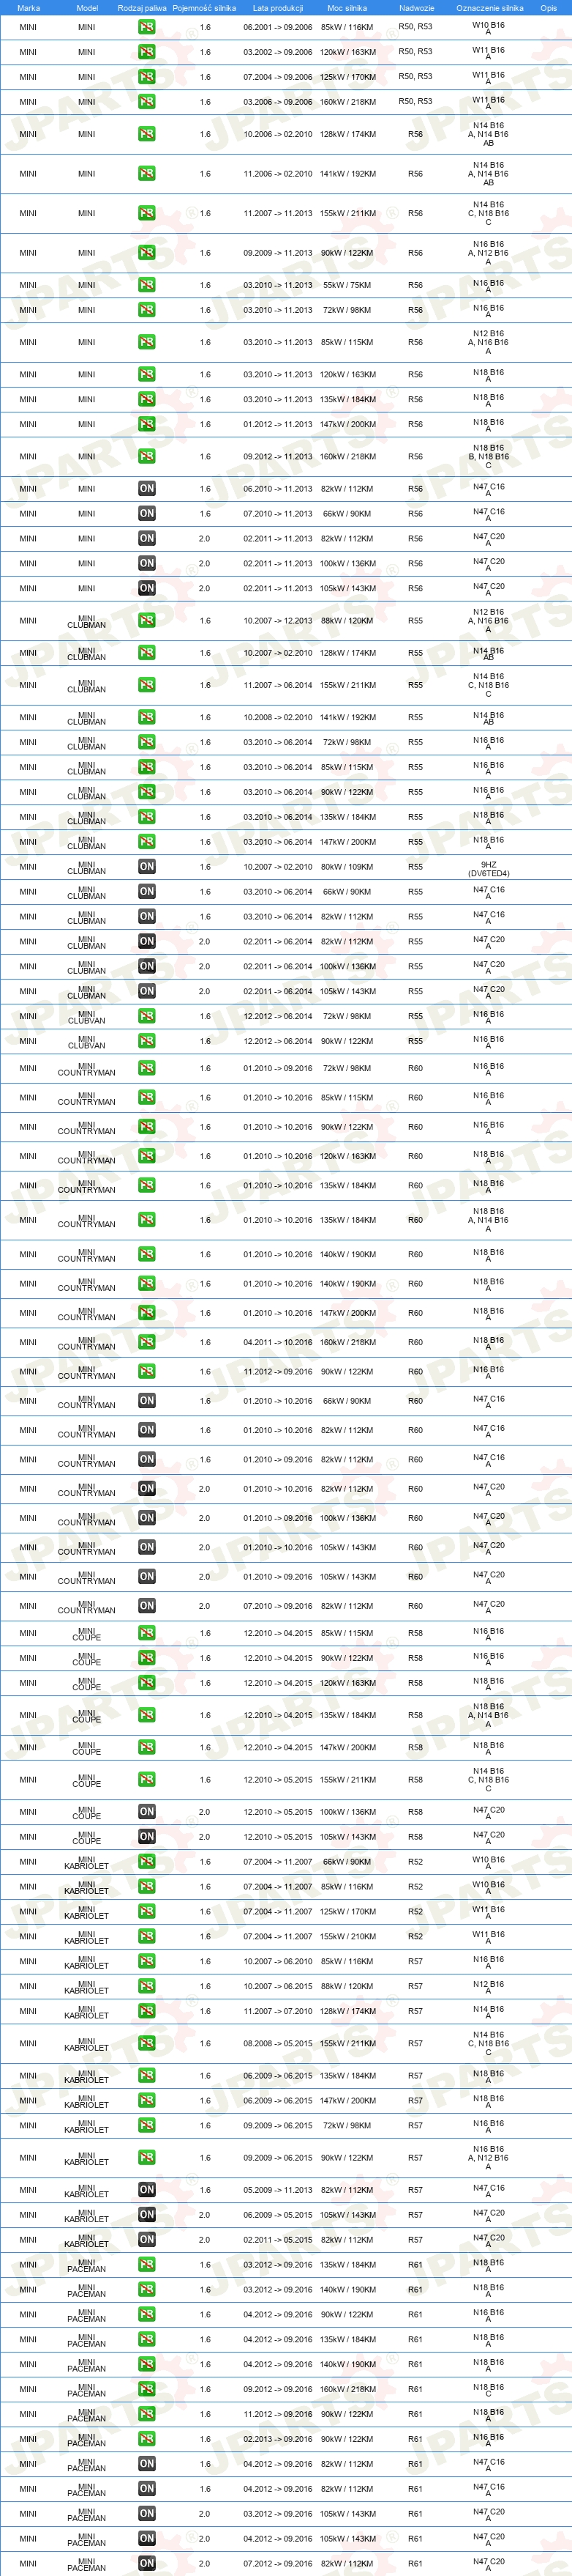Select the 11.2006 -> 02.2010 production years cell
Screen dimensions: 572x2576
pyautogui.click(x=277, y=174)
